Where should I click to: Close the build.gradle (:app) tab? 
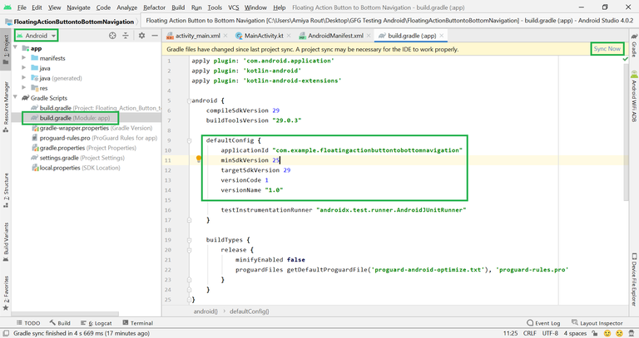441,36
